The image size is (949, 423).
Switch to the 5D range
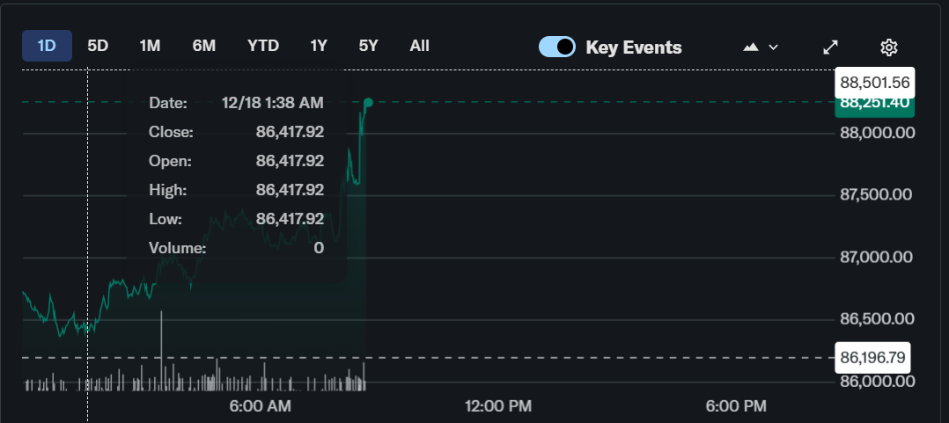point(98,46)
